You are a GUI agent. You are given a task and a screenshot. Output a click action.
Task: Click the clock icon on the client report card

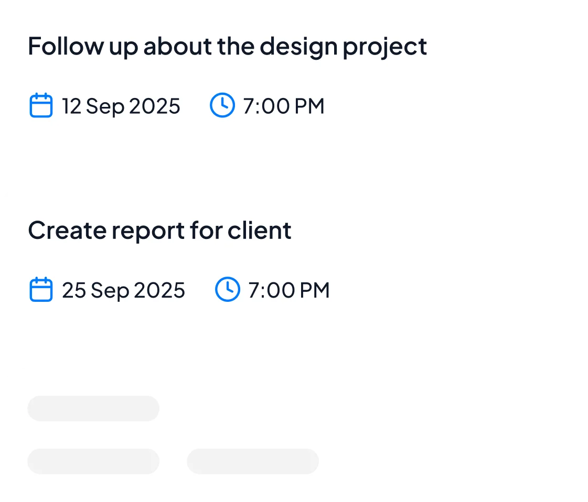pyautogui.click(x=227, y=289)
